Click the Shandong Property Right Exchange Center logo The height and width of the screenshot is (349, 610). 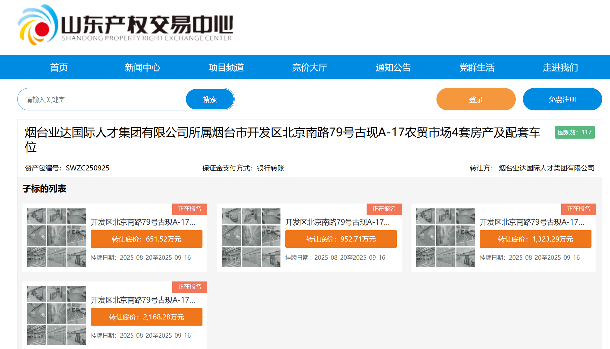pos(125,25)
